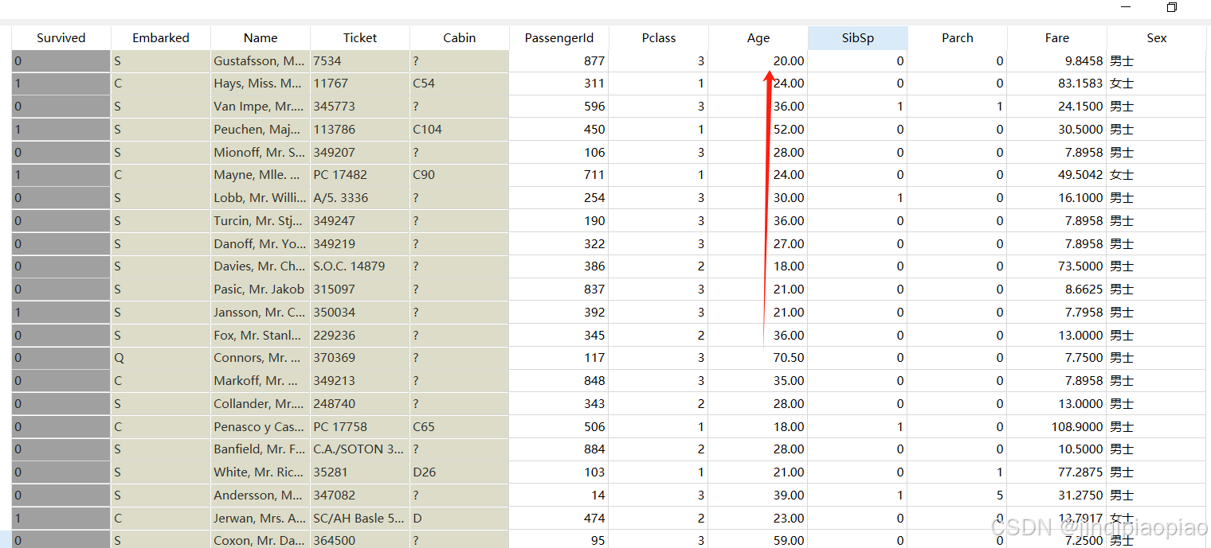Screen dimensions: 1211x548
Task: Select name cell Andersson, M...
Action: pyautogui.click(x=261, y=496)
